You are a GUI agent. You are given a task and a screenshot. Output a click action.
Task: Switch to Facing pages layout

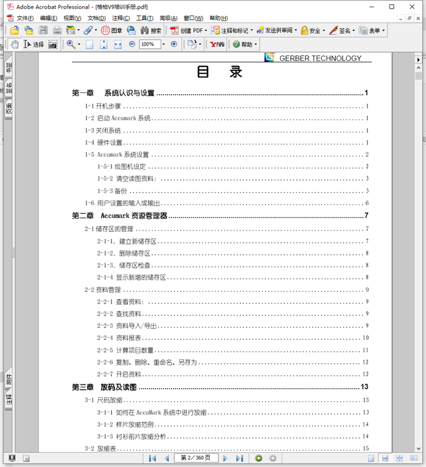pos(414,458)
